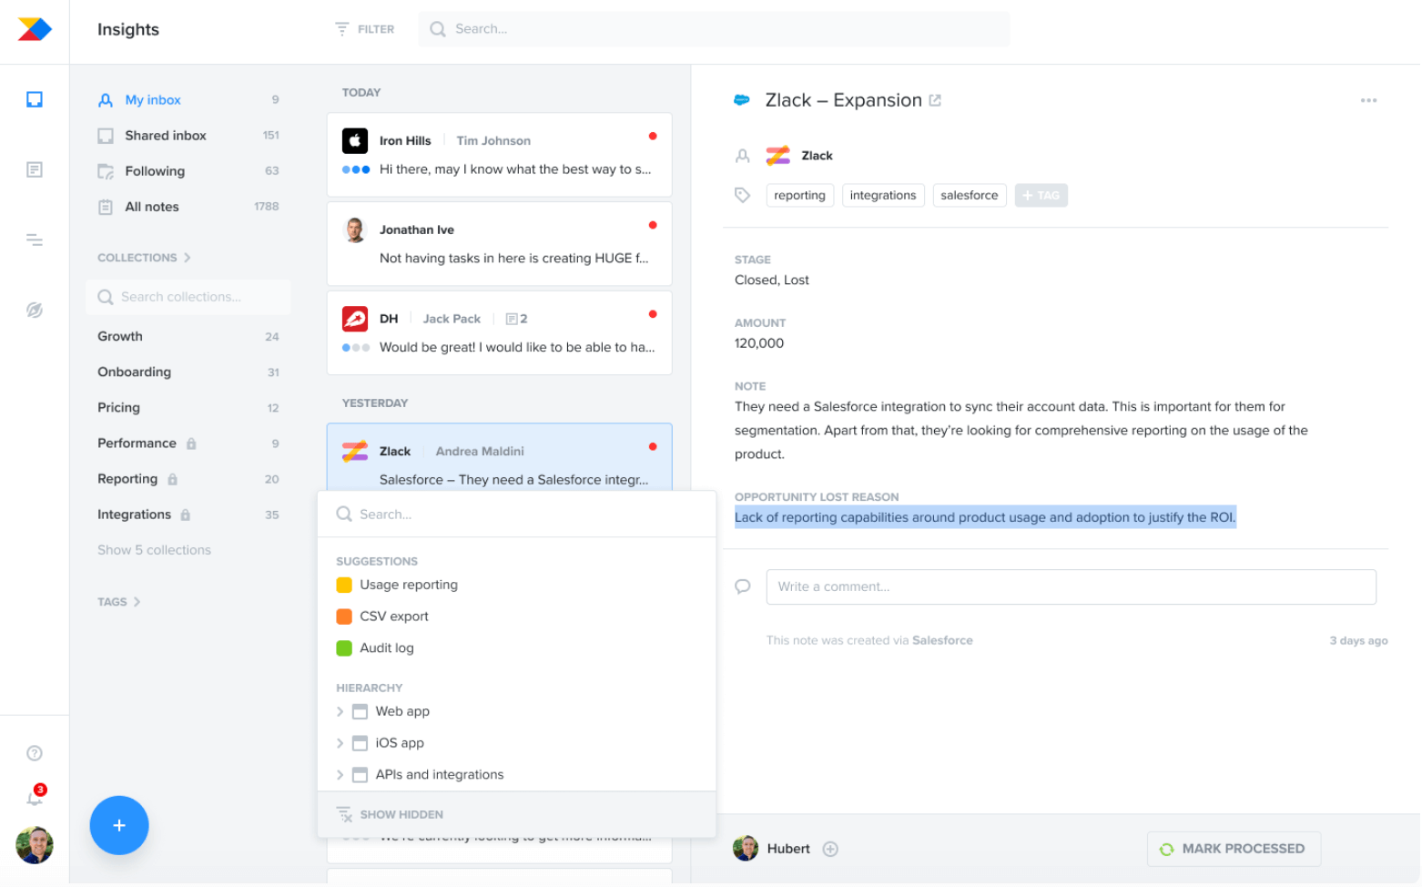The height and width of the screenshot is (887, 1422).
Task: Expand the COLLECTIONS chevron
Action: click(x=188, y=258)
